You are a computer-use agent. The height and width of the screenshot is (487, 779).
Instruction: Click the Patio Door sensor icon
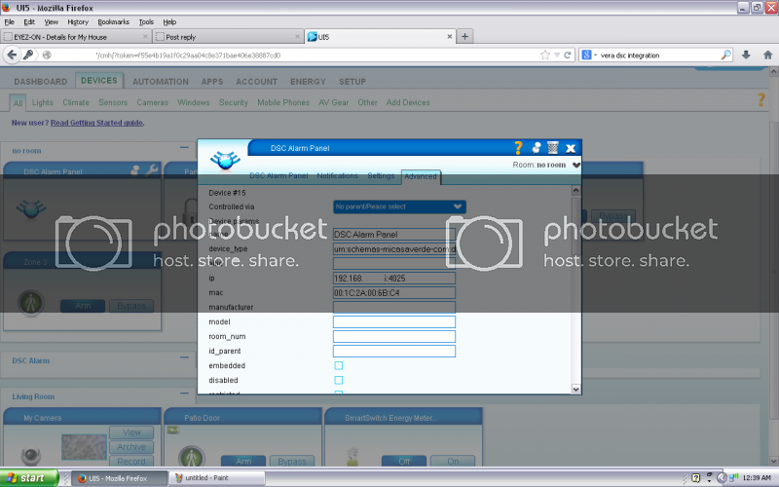click(x=192, y=456)
